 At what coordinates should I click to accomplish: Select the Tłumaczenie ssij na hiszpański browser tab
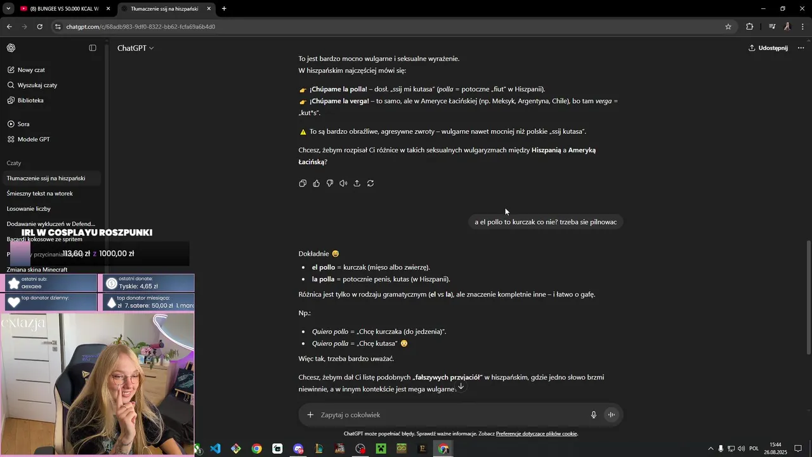click(x=165, y=9)
